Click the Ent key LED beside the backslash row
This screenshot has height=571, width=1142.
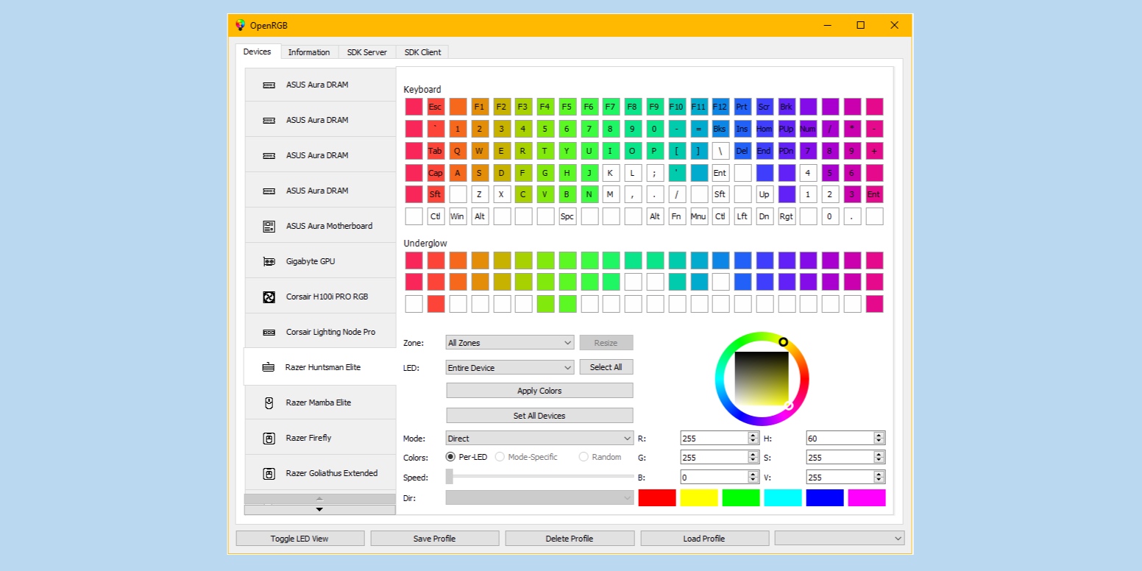pyautogui.click(x=720, y=173)
